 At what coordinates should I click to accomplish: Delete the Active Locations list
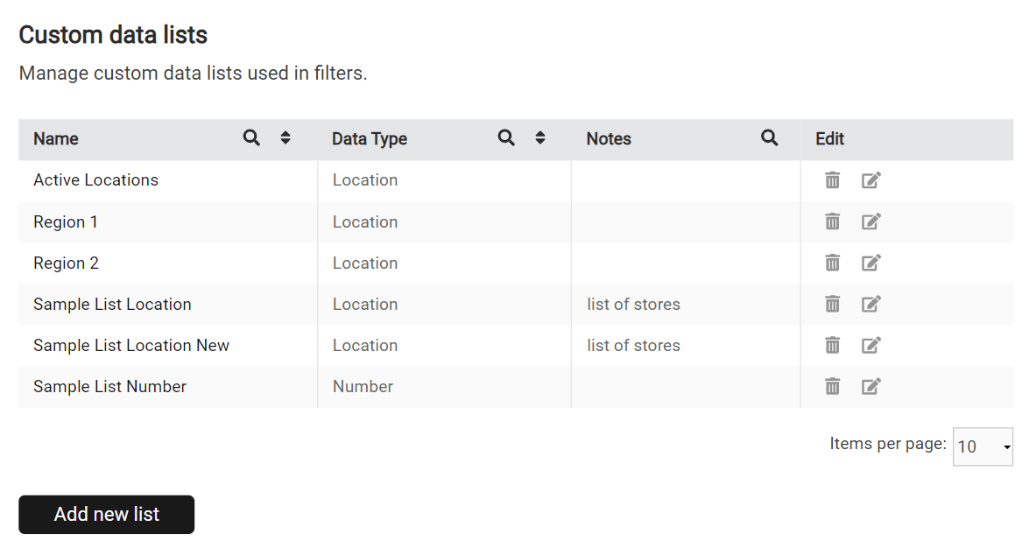point(832,179)
